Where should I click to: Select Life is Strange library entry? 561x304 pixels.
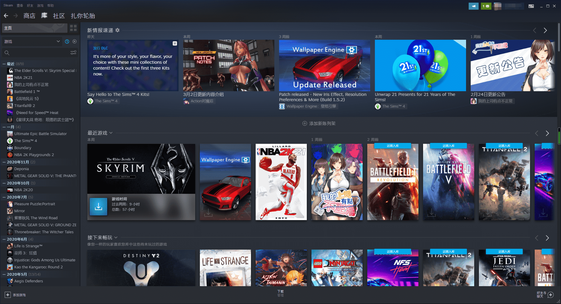coord(28,246)
